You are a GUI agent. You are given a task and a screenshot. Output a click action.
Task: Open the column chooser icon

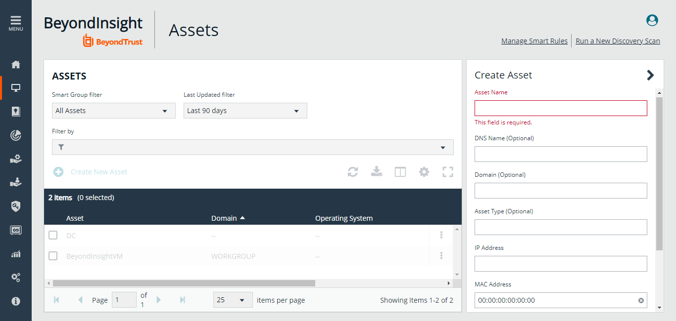click(400, 172)
